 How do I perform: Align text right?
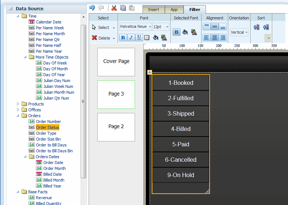pyautogui.click(x=223, y=37)
